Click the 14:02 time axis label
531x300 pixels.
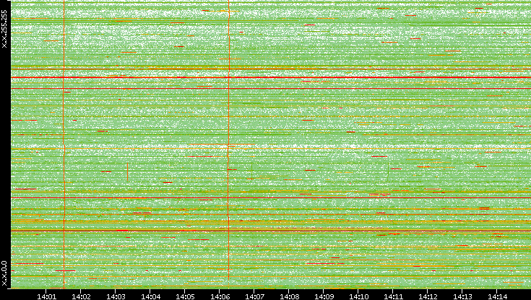pyautogui.click(x=81, y=296)
